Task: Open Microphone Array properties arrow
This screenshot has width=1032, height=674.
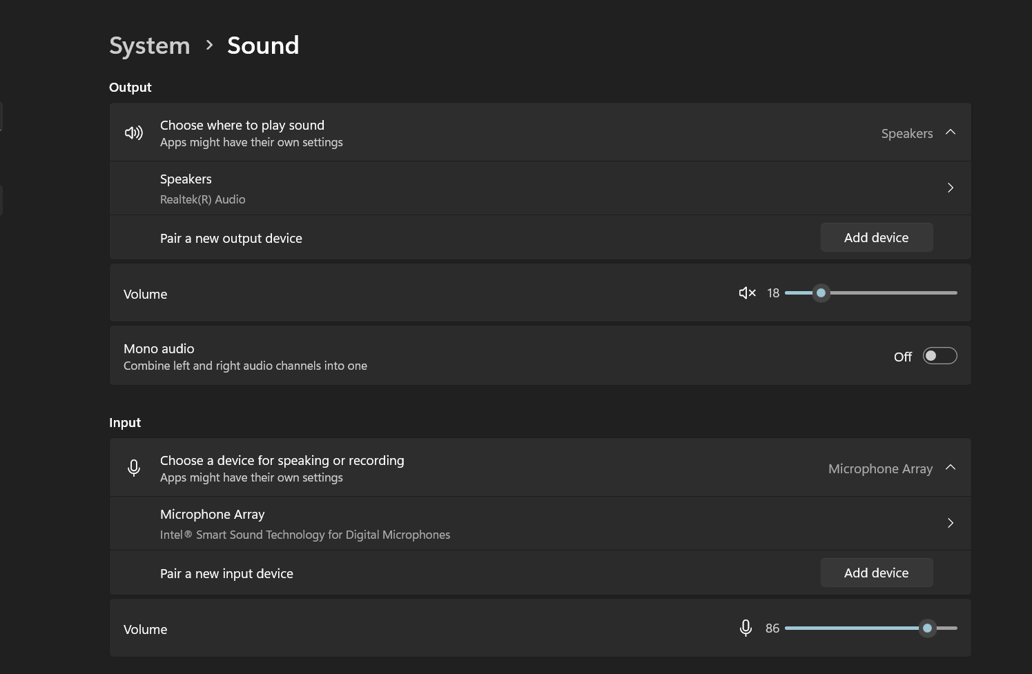Action: (951, 523)
